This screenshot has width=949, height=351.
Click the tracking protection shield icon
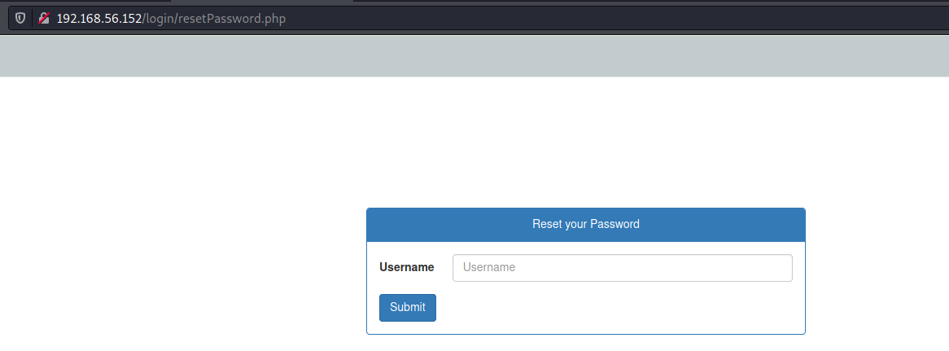[20, 17]
